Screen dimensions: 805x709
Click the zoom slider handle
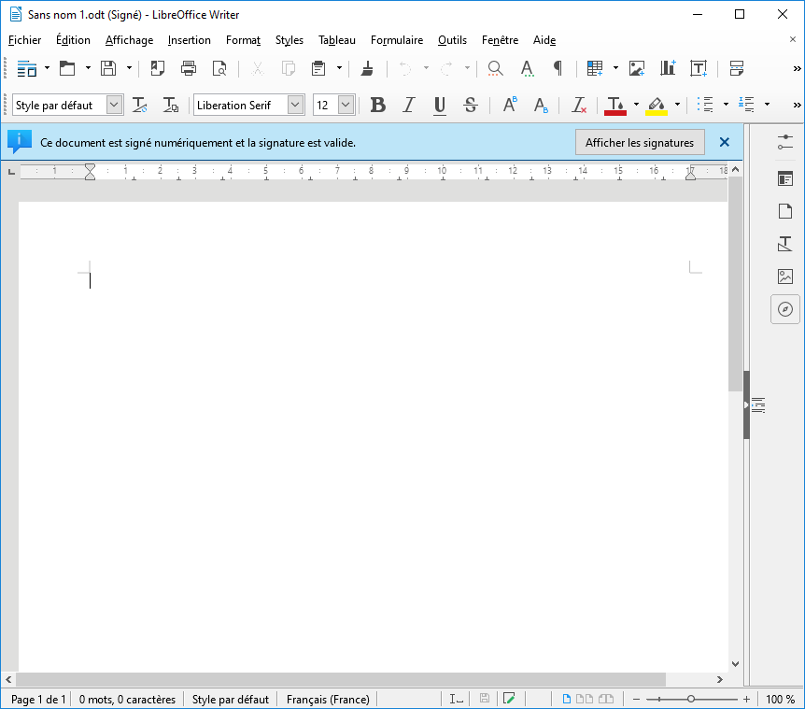[691, 699]
